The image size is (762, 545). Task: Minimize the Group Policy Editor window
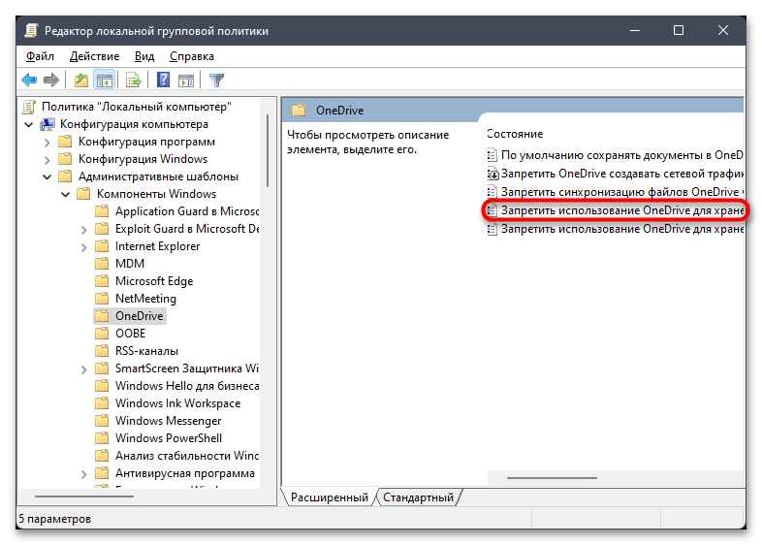pyautogui.click(x=635, y=31)
